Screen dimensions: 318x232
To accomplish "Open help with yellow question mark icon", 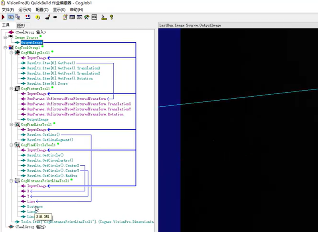I will pos(112,17).
